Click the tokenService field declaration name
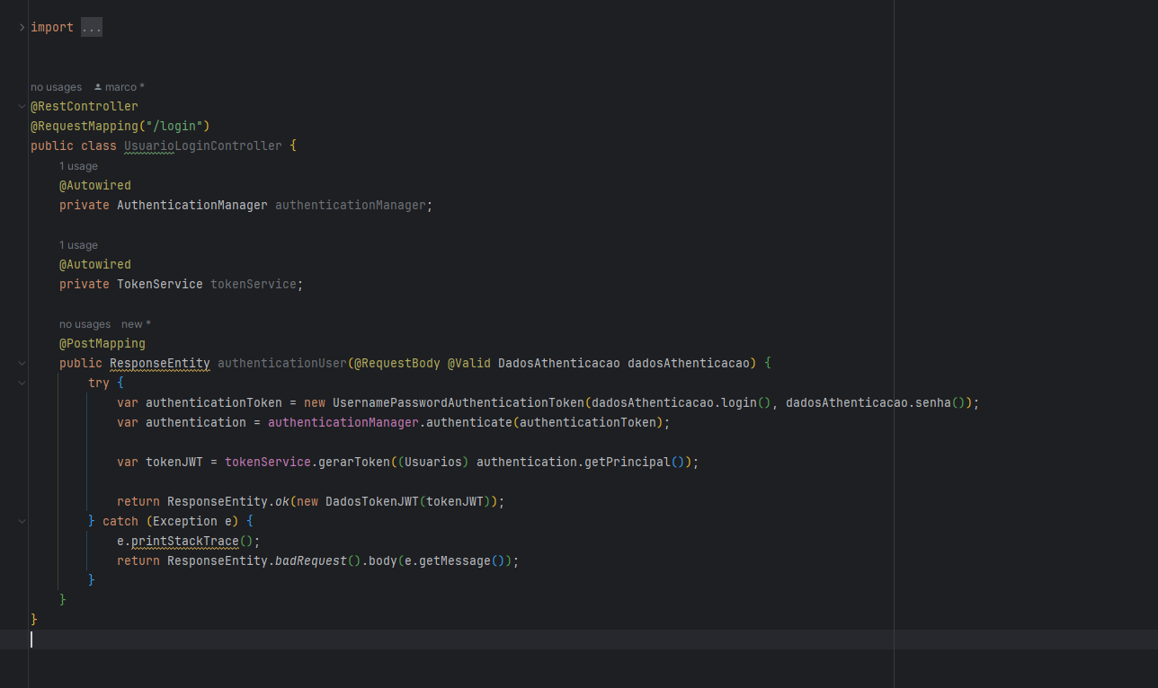This screenshot has height=688, width=1158. [254, 285]
